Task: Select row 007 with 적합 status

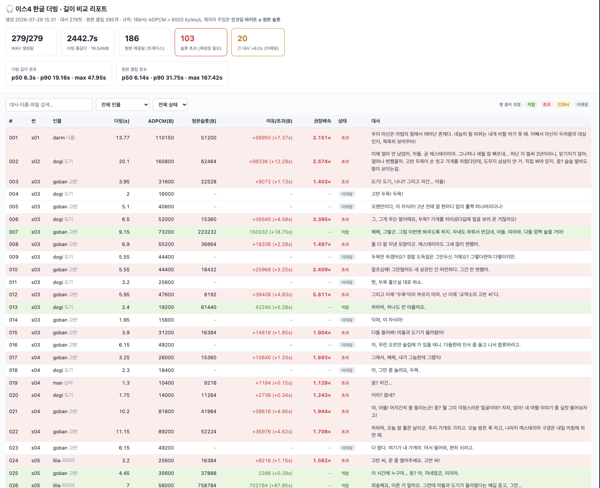Action: click(298, 232)
